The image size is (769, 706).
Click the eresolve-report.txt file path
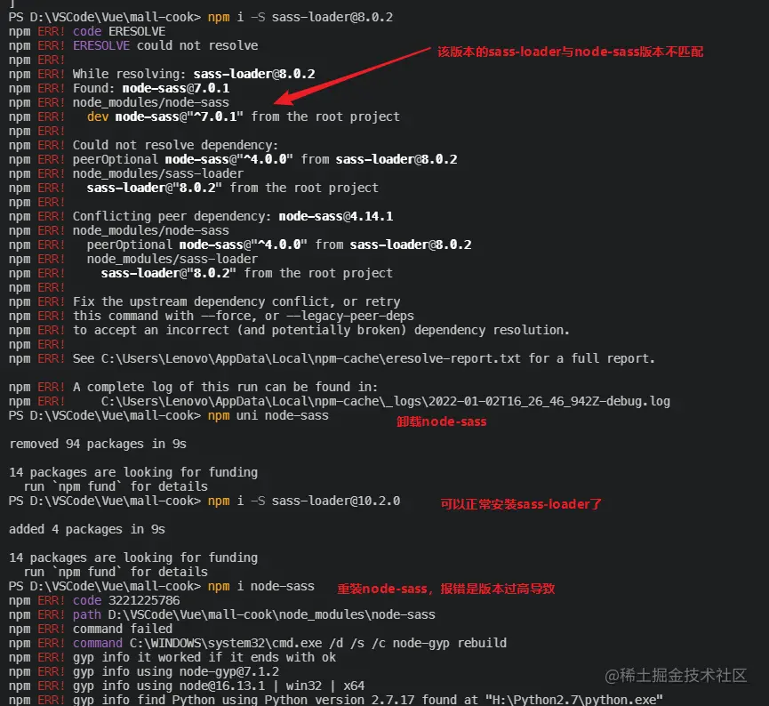coord(311,358)
